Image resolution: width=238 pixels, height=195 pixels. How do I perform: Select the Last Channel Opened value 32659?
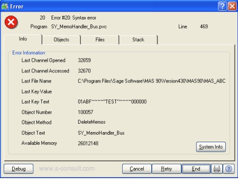84,60
